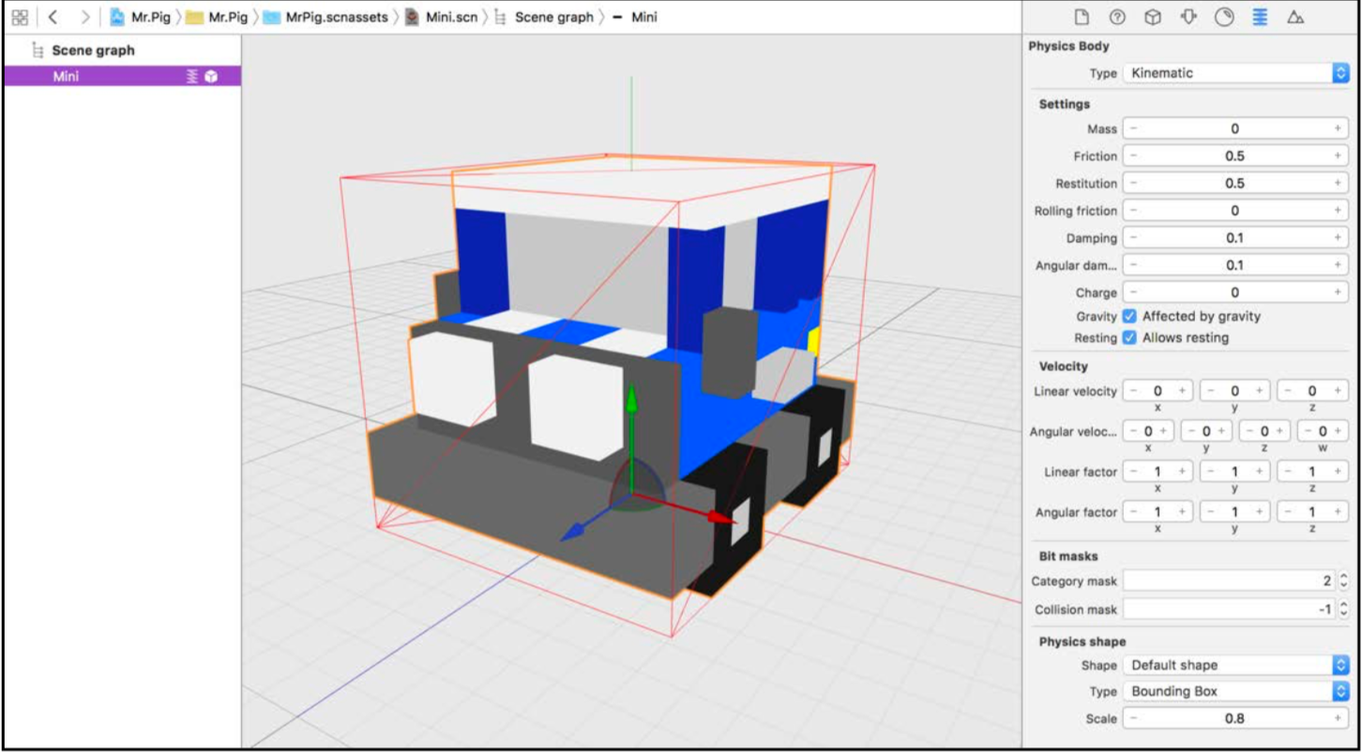The width and height of the screenshot is (1362, 754).
Task: Go back with the left chevron
Action: (x=53, y=17)
